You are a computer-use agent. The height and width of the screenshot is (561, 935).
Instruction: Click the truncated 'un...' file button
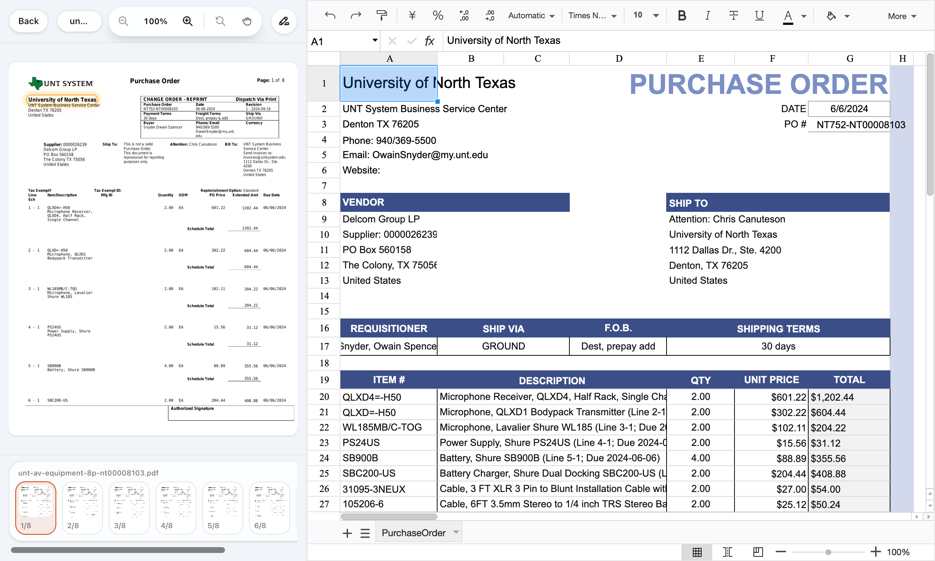[79, 21]
